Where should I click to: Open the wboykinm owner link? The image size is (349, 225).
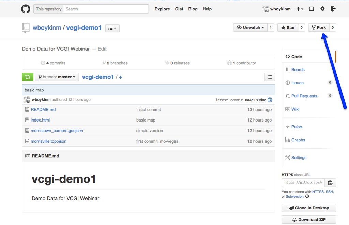47,28
